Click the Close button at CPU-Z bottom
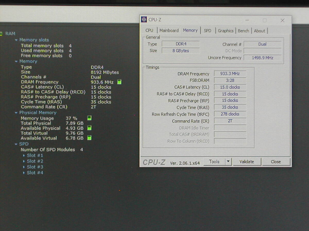309x231 pixels. pos(276,162)
